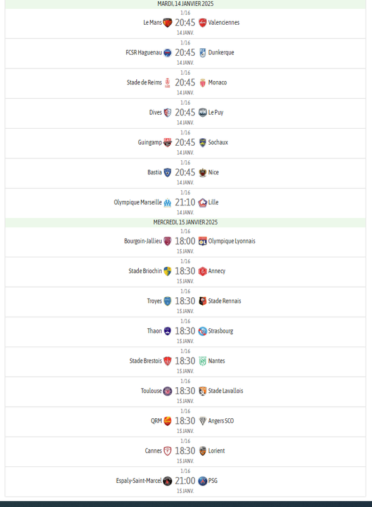Click the Stade de Reims team name
The height and width of the screenshot is (507, 372).
(144, 82)
